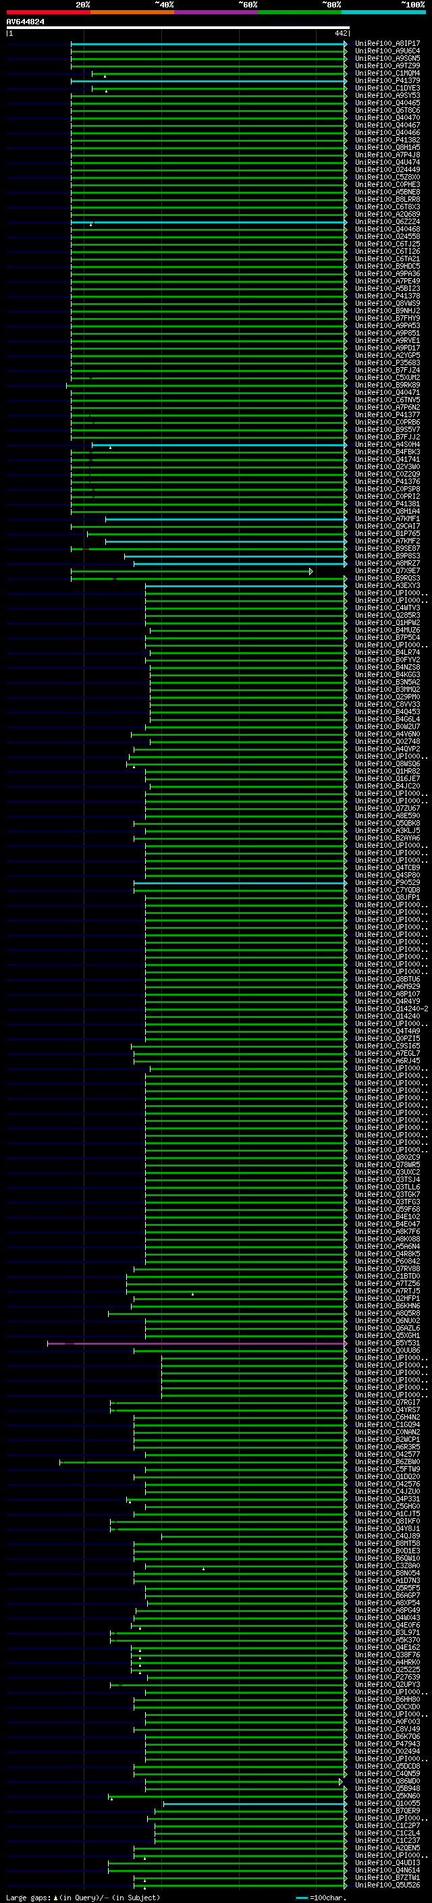Select hit label UniRef100_A8MRZ7
This screenshot has height=1903, width=432.
coord(387,564)
